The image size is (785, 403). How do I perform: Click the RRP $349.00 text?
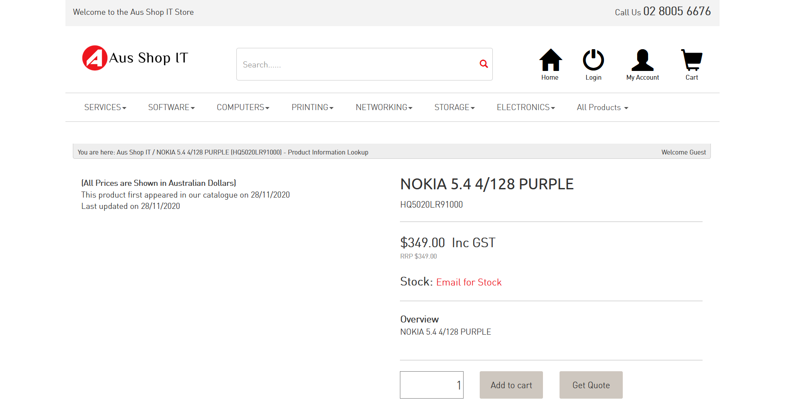tap(419, 256)
